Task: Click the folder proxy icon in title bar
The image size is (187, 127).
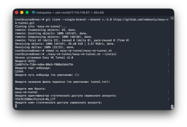Action: (34, 12)
